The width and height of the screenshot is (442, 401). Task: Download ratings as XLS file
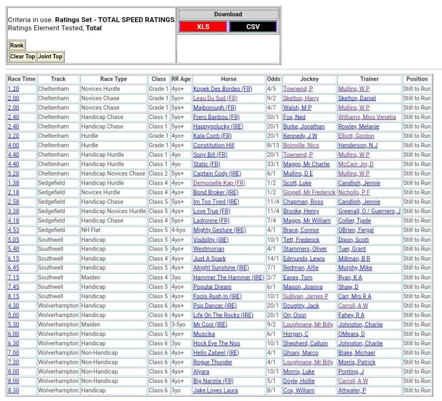point(203,27)
